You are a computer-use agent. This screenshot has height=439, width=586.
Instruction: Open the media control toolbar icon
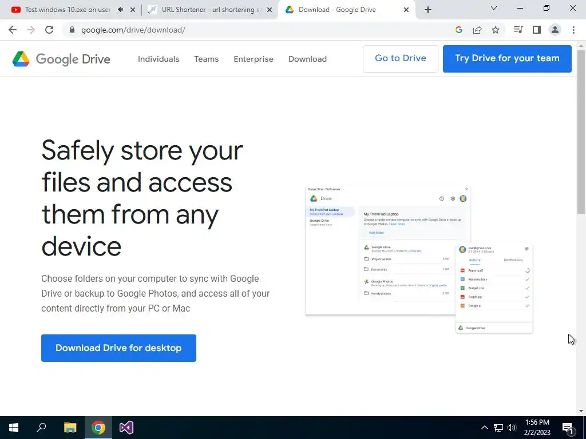518,30
